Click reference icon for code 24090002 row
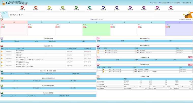The image size is (193, 103). pos(2,51)
